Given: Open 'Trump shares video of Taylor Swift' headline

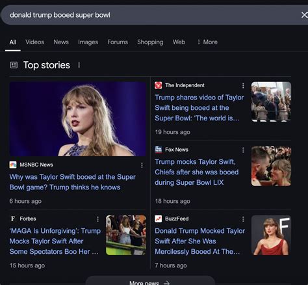Looking at the screenshot, I should pyautogui.click(x=199, y=108).
